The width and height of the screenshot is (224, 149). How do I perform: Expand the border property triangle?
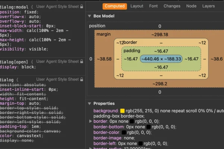tap(90, 121)
